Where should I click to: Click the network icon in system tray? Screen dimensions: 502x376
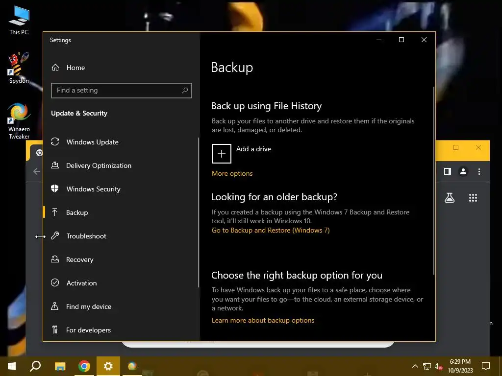tap(427, 366)
